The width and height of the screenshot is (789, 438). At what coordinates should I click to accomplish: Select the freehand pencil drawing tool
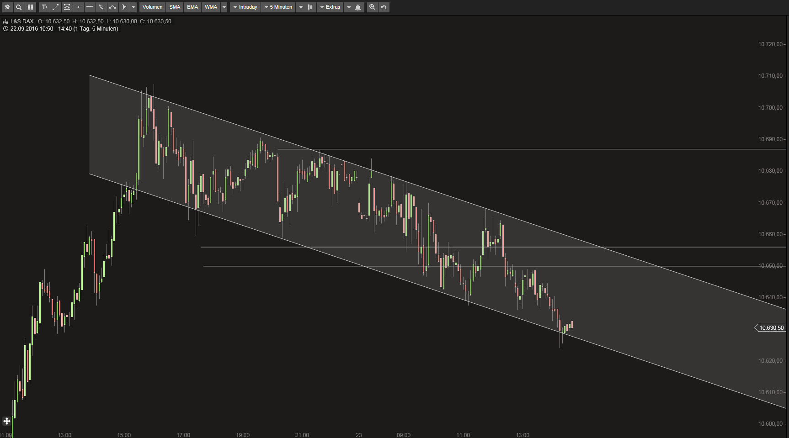(x=101, y=7)
